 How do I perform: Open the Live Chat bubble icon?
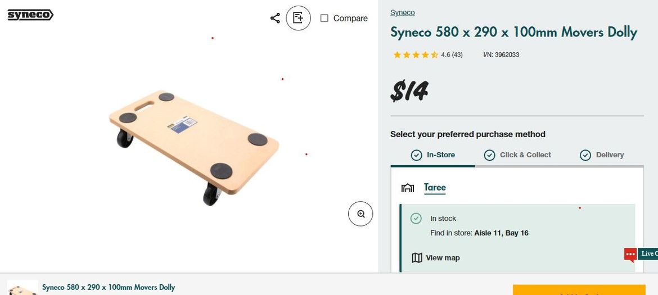[630, 254]
